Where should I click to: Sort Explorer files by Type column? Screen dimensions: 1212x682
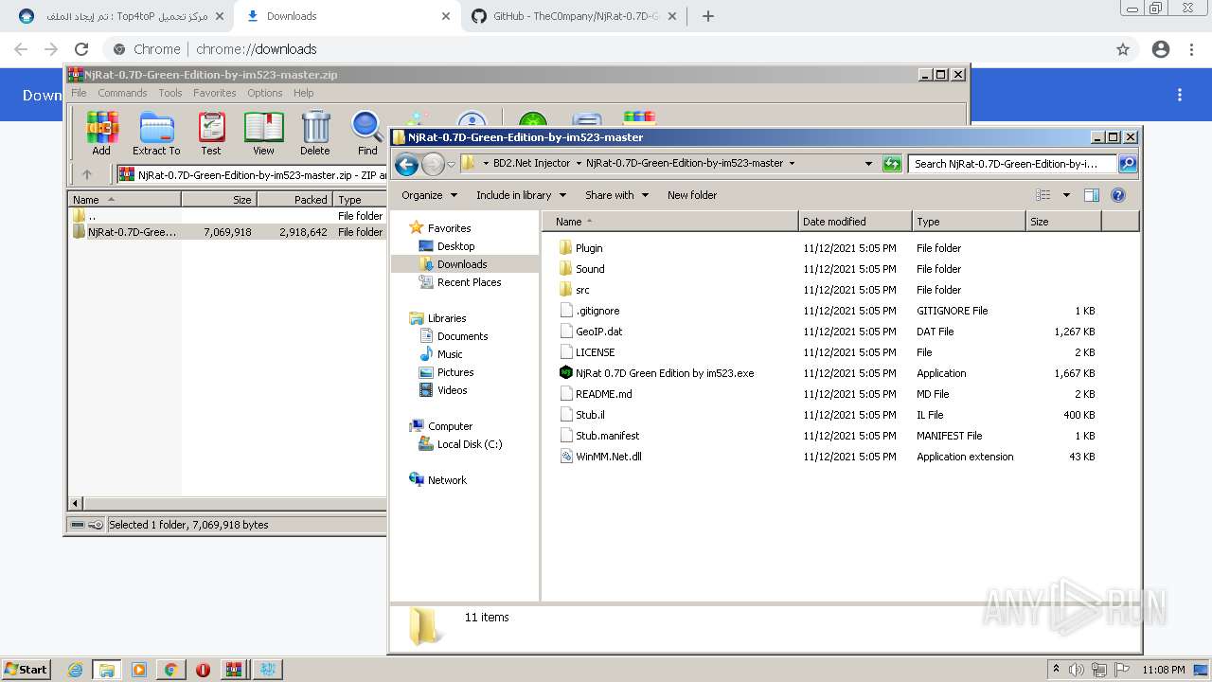pos(969,222)
